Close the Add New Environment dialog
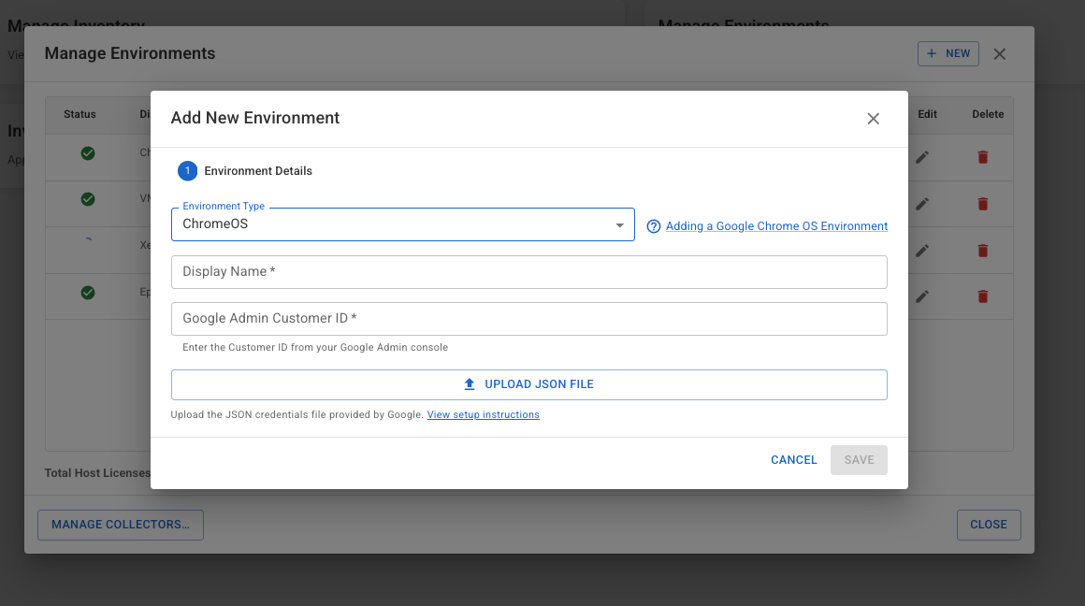The height and width of the screenshot is (606, 1085). click(x=874, y=119)
